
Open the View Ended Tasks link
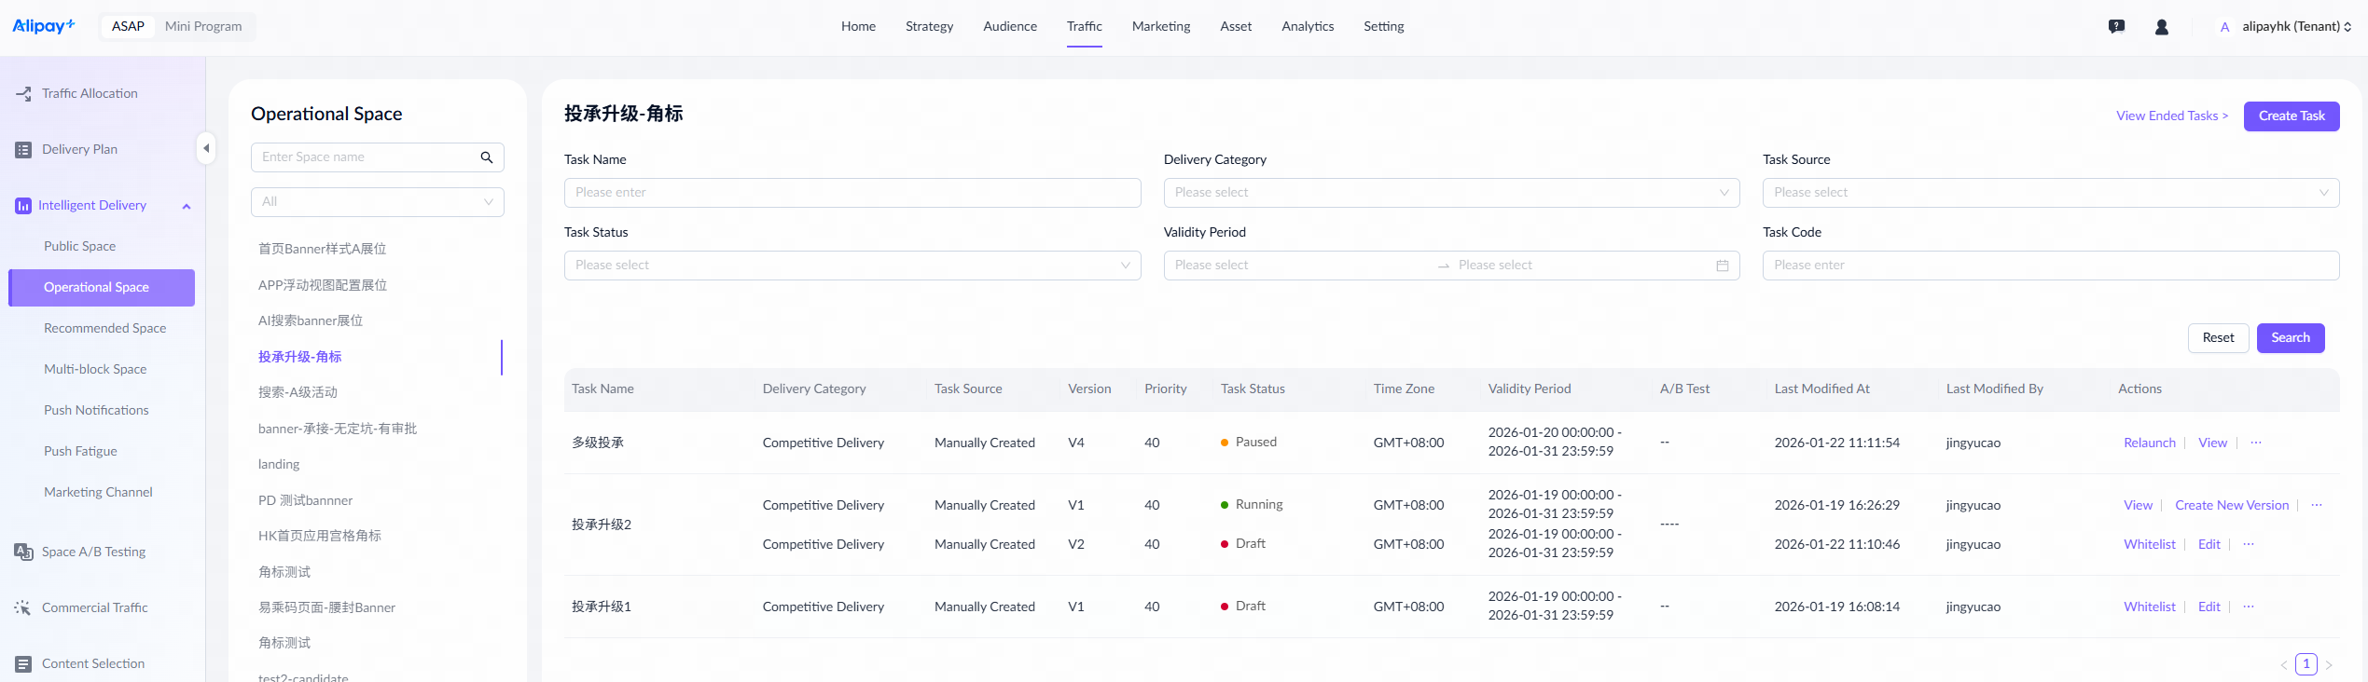pos(2171,116)
